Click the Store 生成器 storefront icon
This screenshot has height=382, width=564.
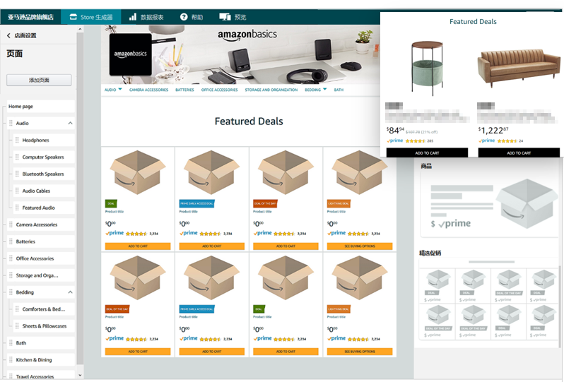pos(73,17)
